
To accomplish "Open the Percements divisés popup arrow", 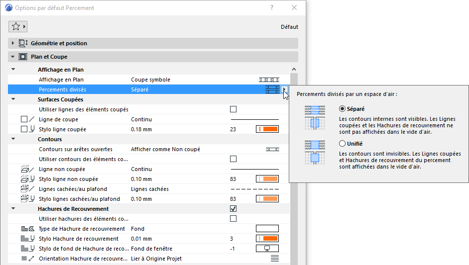I will pos(284,89).
